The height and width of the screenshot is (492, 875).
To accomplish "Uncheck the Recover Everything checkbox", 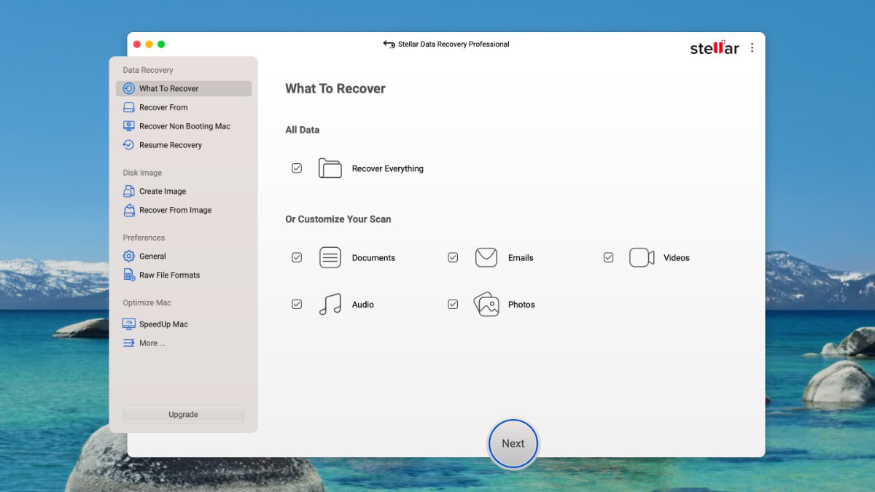I will tap(297, 168).
